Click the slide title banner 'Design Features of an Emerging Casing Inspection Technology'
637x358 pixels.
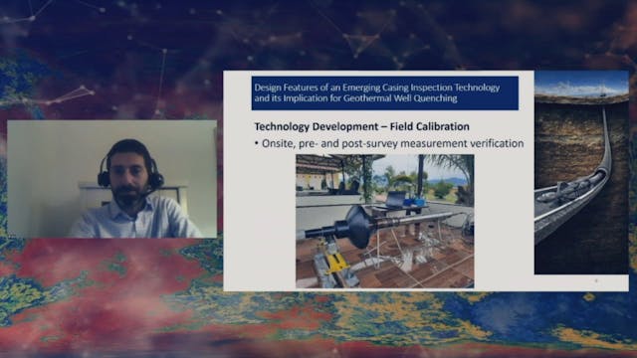coord(385,92)
